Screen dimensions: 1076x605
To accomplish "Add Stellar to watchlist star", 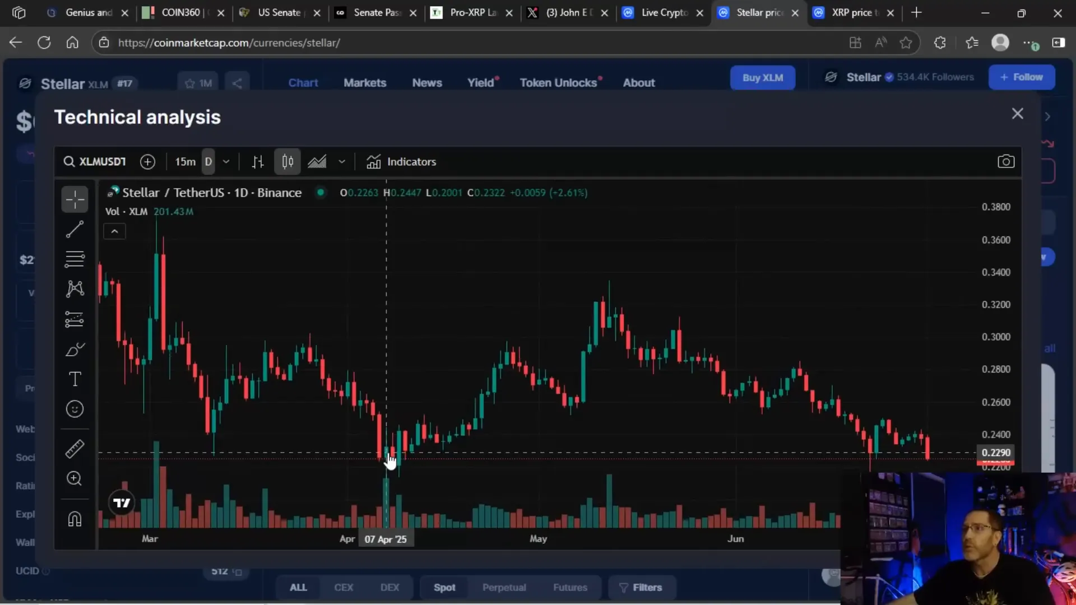I will tap(198, 83).
